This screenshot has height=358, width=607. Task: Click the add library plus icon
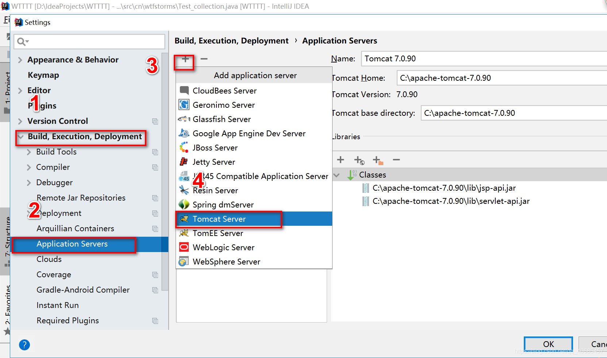tap(341, 160)
